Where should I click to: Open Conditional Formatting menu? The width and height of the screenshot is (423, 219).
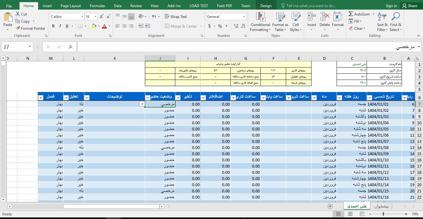260,22
